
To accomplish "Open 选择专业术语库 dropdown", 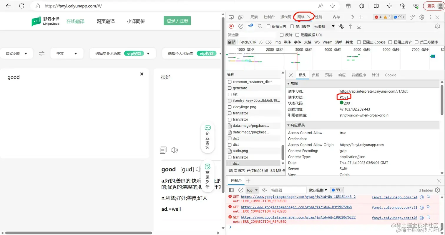I will (122, 54).
